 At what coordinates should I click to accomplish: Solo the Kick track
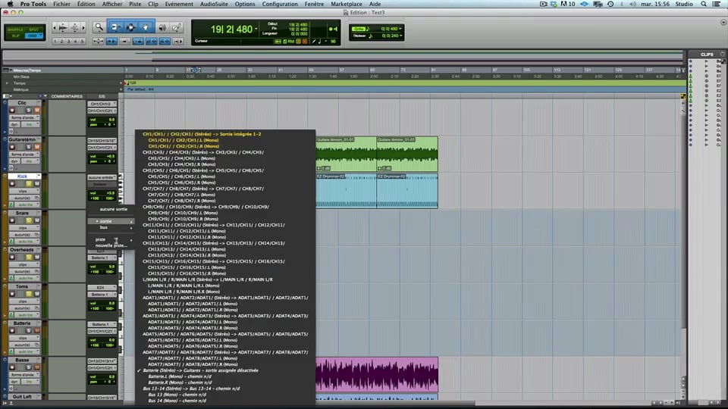[x=29, y=183]
